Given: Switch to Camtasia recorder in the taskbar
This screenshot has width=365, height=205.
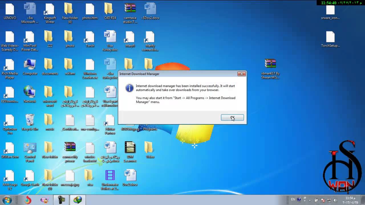Looking at the screenshot, I should (61, 200).
